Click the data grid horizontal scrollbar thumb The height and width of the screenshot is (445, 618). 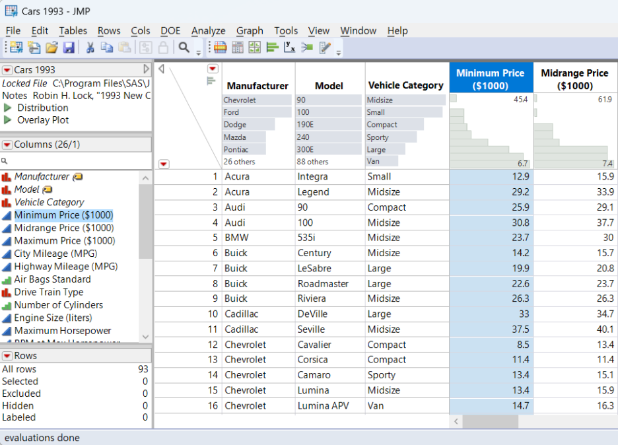491,421
